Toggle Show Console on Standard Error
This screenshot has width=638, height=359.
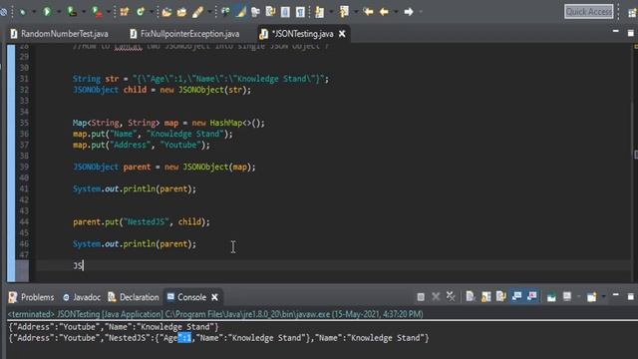(531, 296)
